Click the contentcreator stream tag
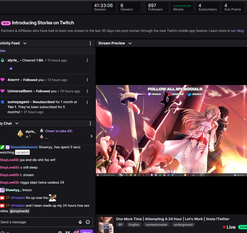 [156, 225]
